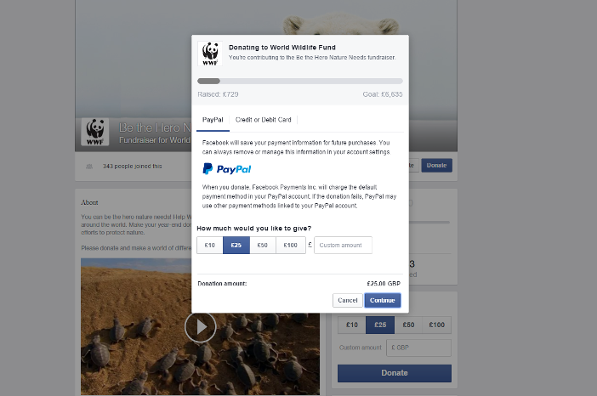Click the WWF logo on the fundraiser cover
This screenshot has width=597, height=396.
pyautogui.click(x=94, y=132)
